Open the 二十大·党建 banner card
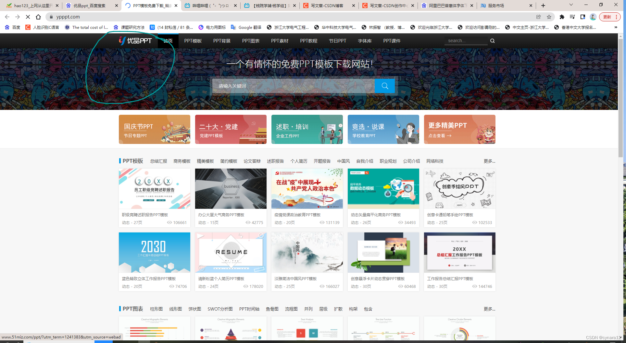626x343 pixels. (x=231, y=129)
